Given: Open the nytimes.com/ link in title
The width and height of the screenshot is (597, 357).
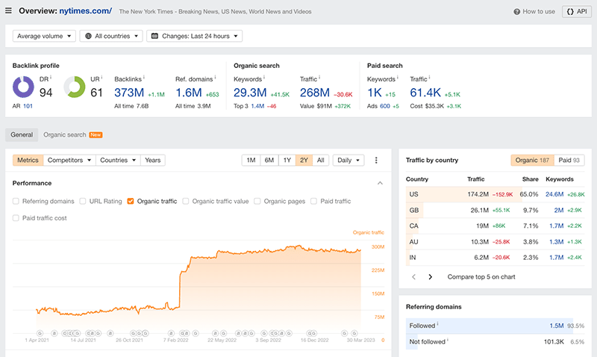Looking at the screenshot, I should click(85, 11).
